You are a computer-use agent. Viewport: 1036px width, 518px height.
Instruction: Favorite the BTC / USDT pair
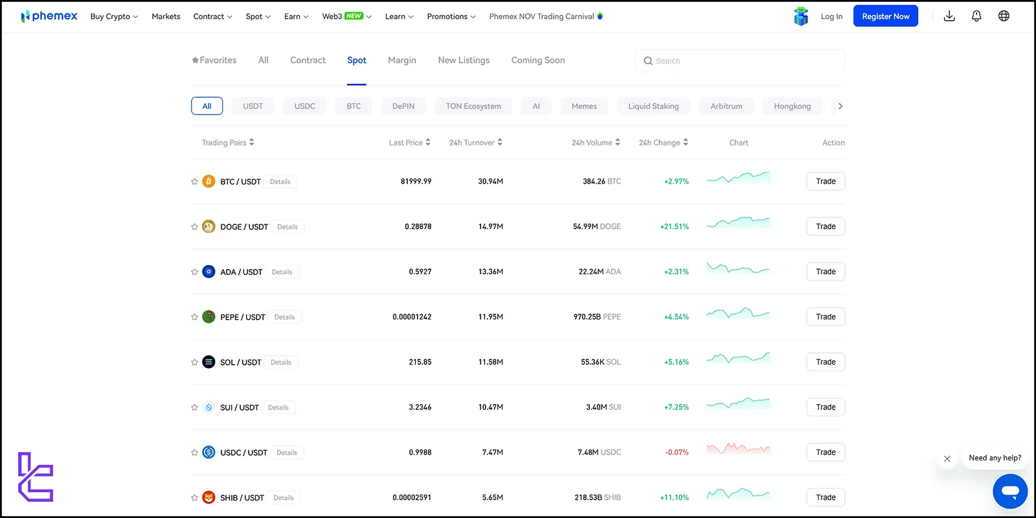pos(194,182)
